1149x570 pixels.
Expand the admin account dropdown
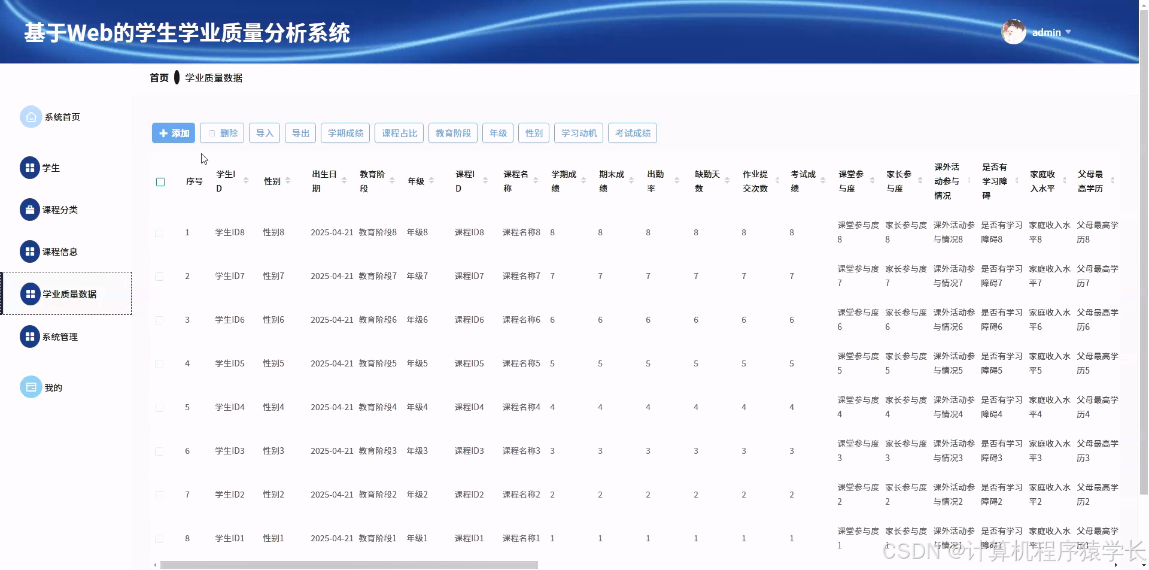point(1069,32)
